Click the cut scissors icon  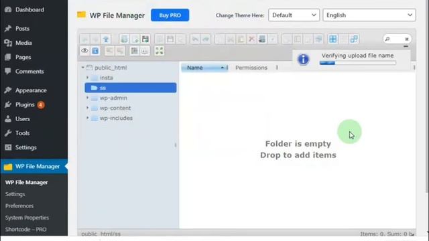(x=231, y=39)
